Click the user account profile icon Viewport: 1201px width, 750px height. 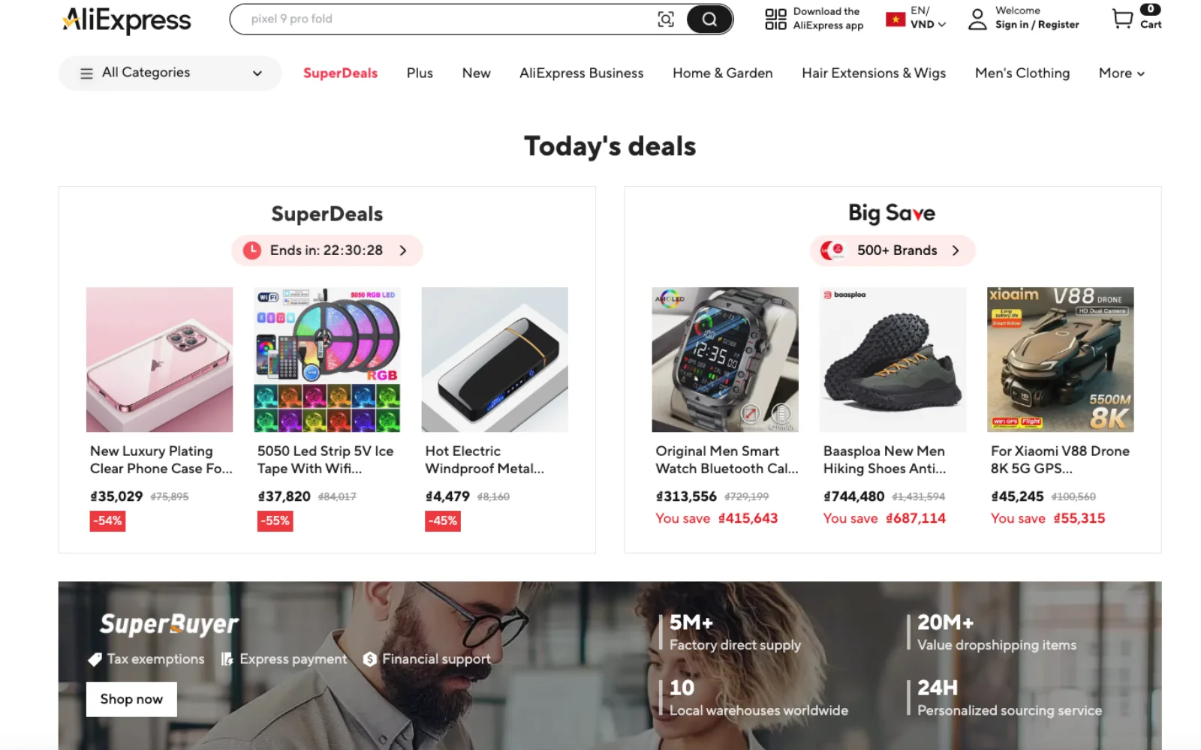click(x=977, y=19)
